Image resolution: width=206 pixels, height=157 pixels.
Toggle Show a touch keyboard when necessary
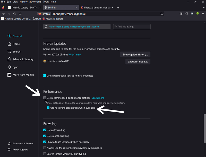[x=45, y=142]
